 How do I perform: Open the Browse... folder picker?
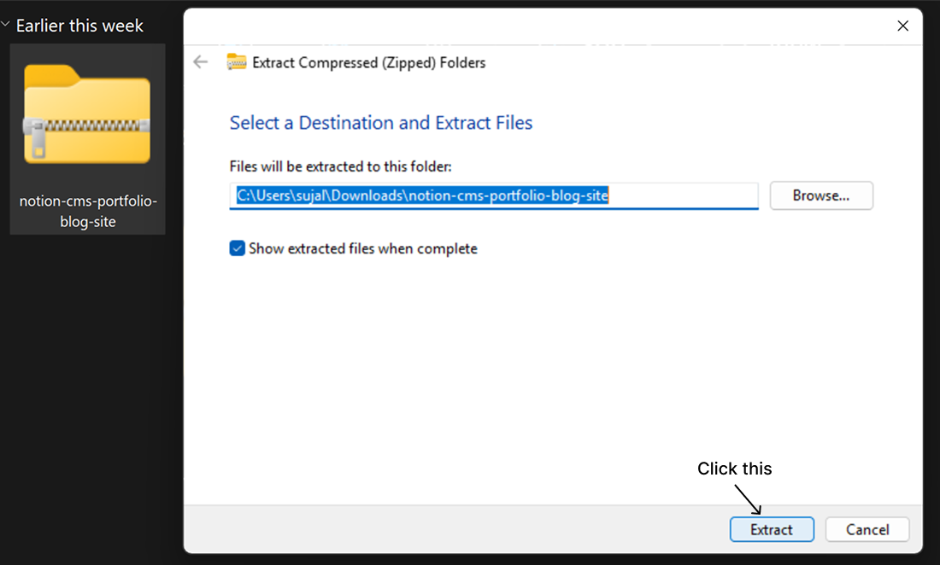[821, 195]
